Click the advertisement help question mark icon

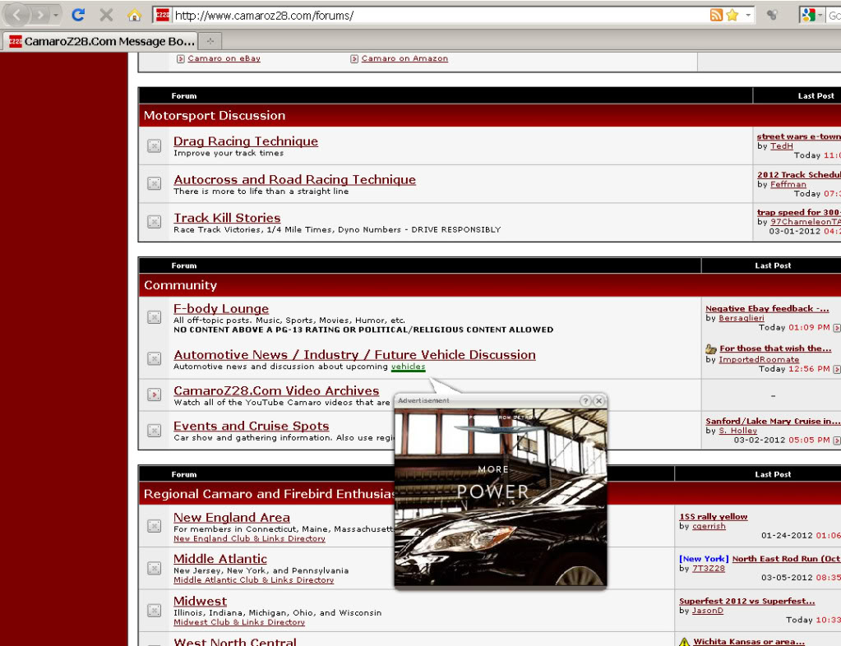(585, 400)
